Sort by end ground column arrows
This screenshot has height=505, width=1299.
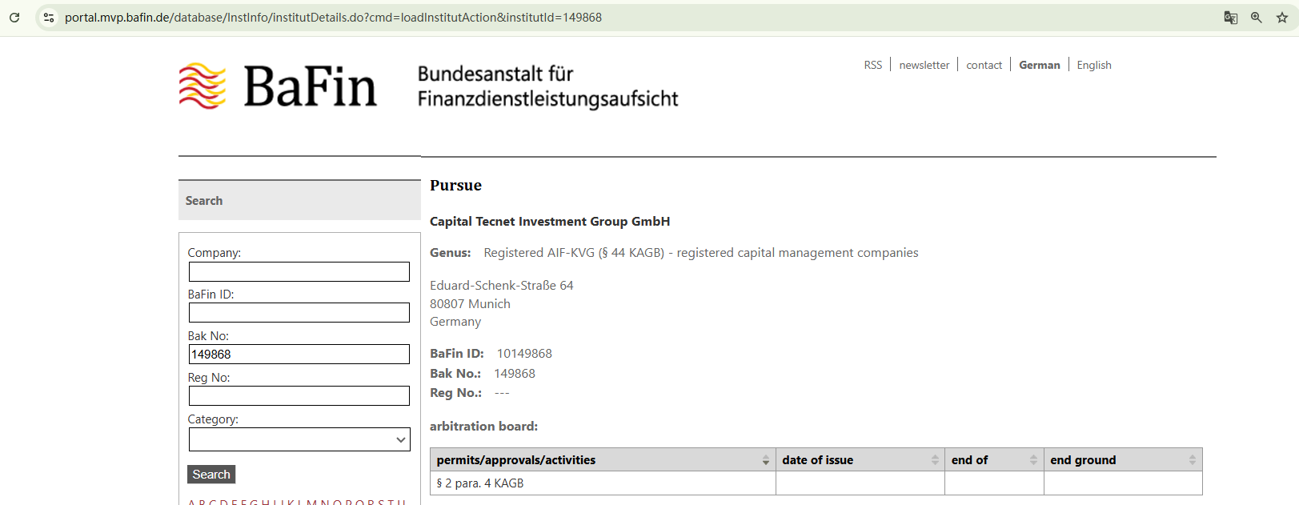coord(1193,460)
